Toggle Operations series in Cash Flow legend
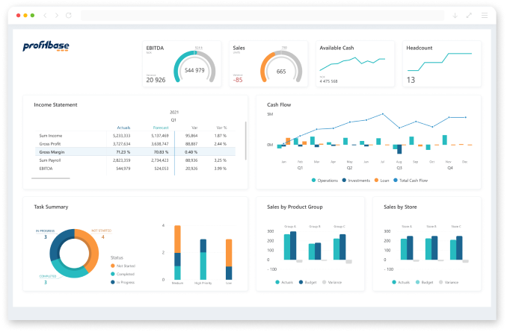Screen dimensions: 507x332 pos(325,181)
